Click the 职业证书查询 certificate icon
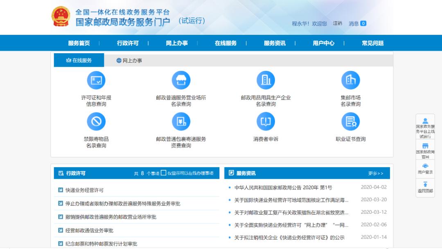 pyautogui.click(x=350, y=122)
